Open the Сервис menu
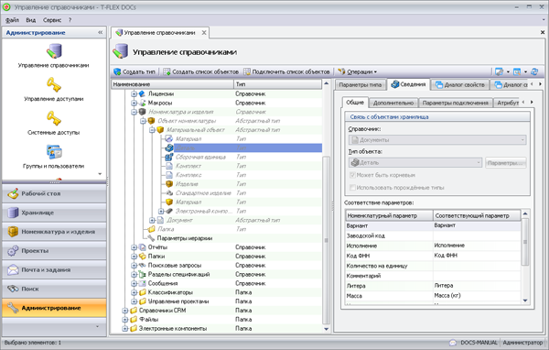The width and height of the screenshot is (549, 350). (x=52, y=20)
